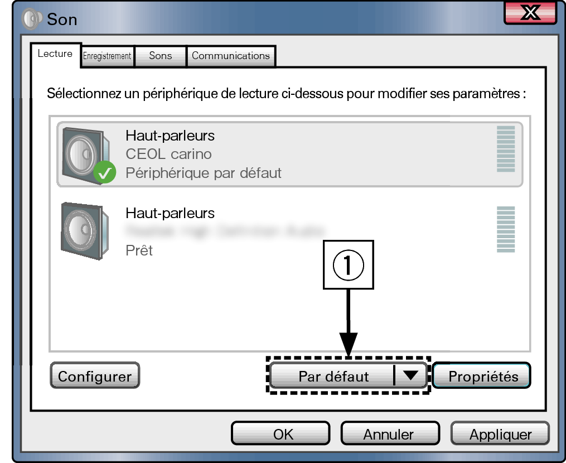Select the Lecture tab
566x463 pixels.
(x=55, y=55)
